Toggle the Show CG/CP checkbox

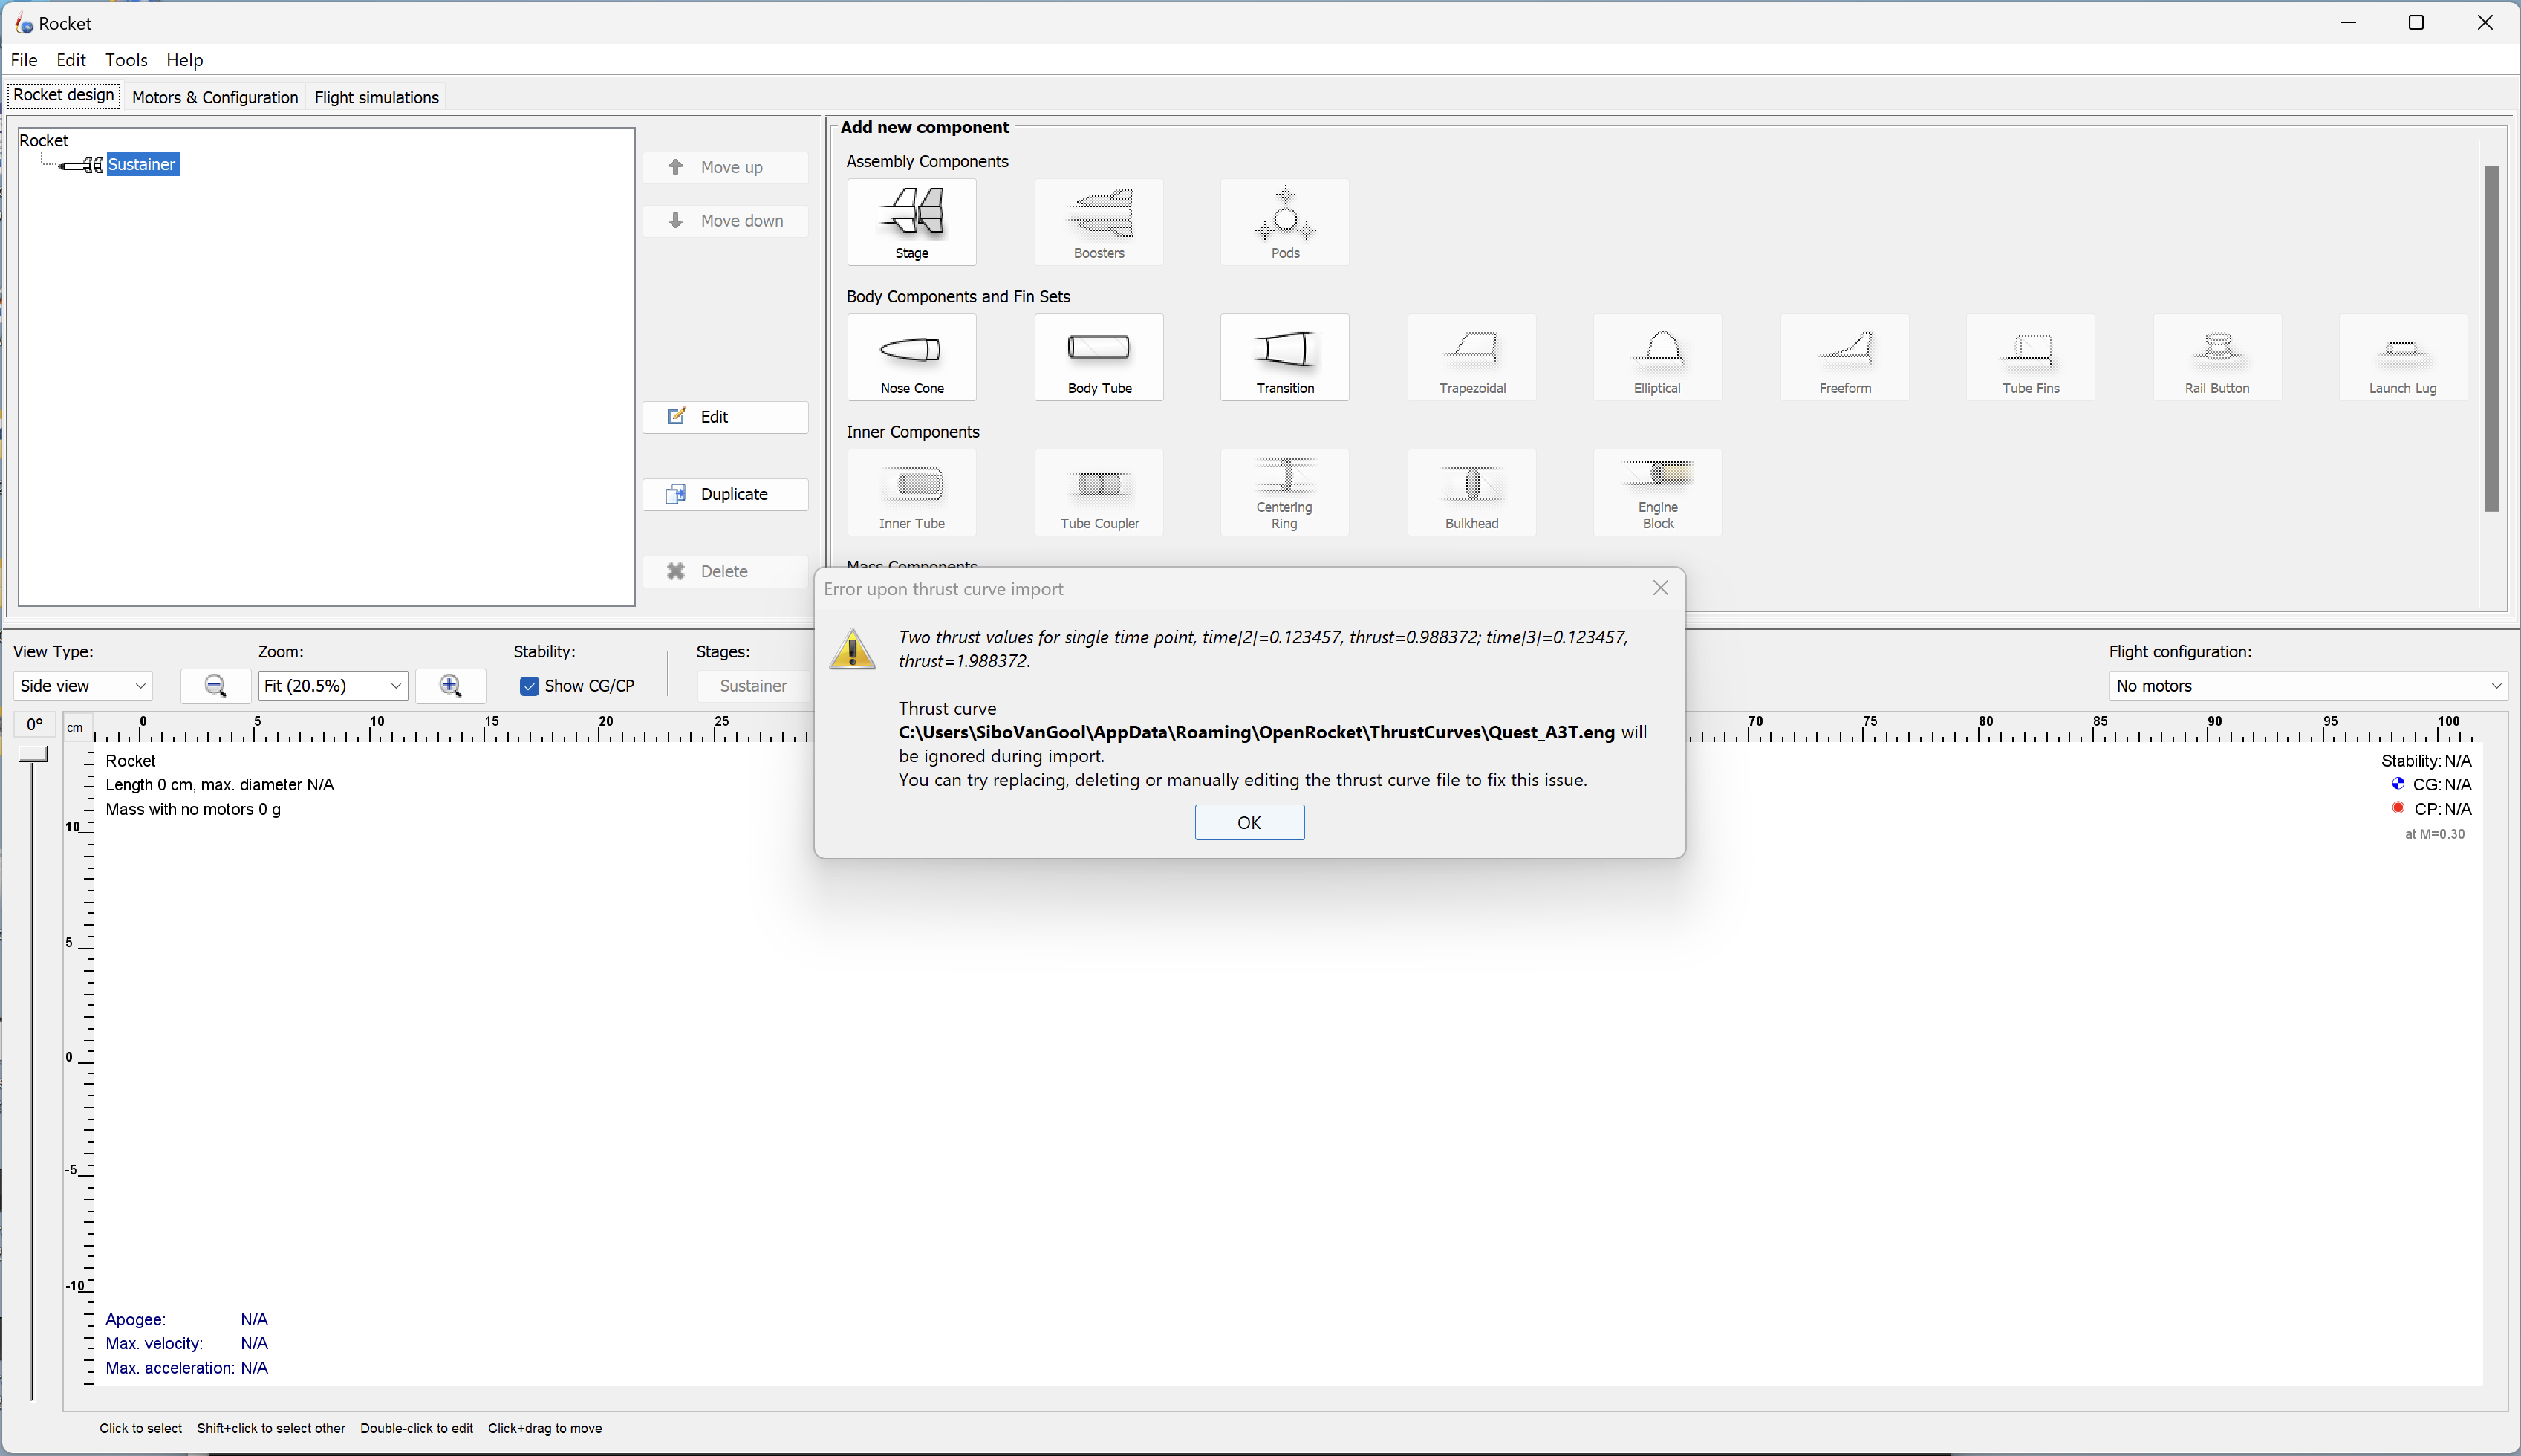(x=530, y=686)
